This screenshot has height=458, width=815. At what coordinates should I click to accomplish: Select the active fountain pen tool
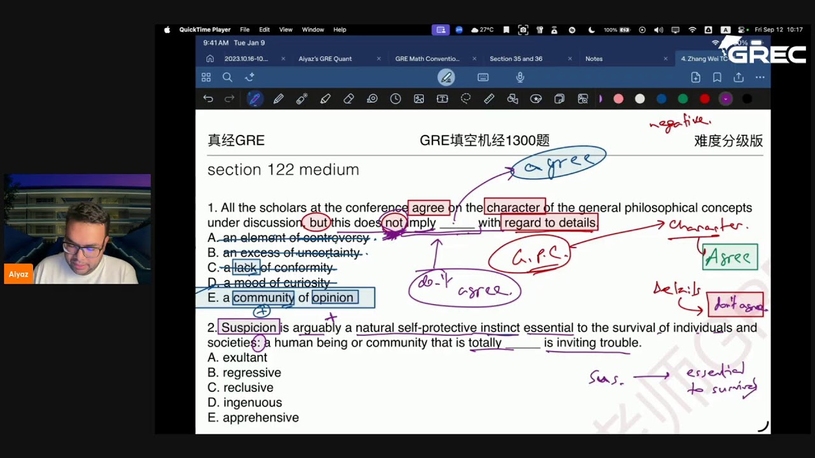point(255,99)
